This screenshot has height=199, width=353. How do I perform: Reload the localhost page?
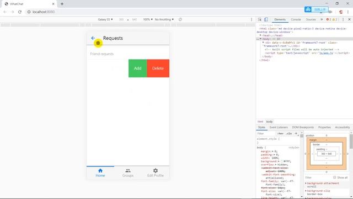pos(20,12)
